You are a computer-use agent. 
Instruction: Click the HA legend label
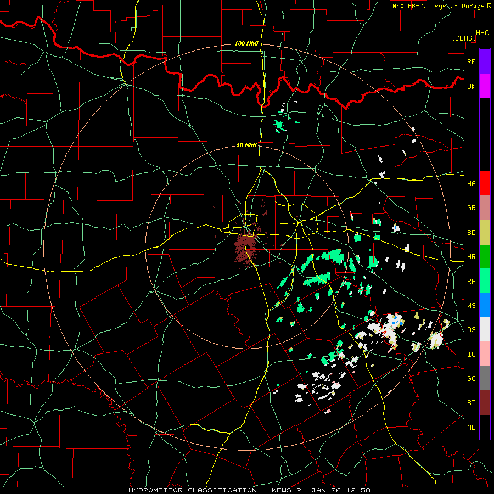click(x=471, y=184)
